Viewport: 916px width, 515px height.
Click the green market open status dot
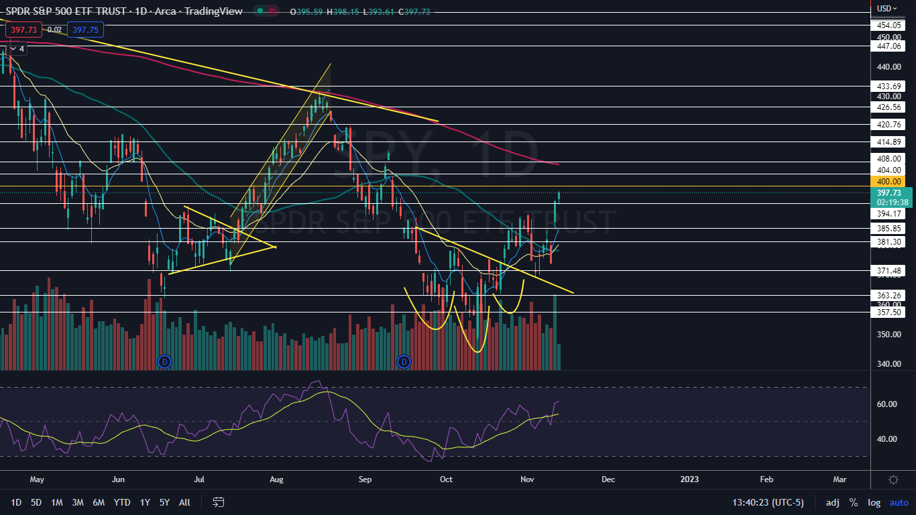pyautogui.click(x=259, y=11)
